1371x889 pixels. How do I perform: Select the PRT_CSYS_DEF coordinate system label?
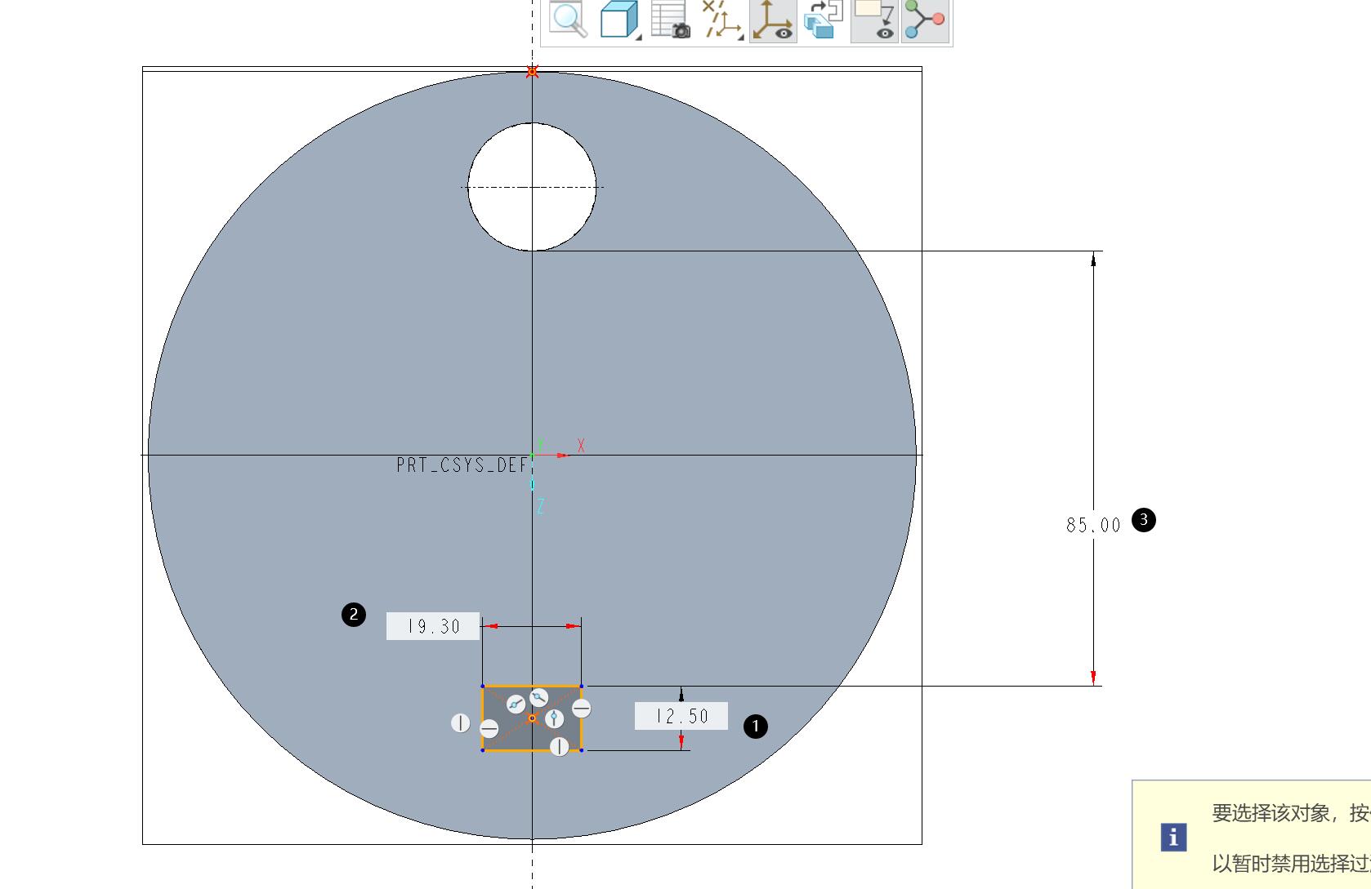click(462, 465)
